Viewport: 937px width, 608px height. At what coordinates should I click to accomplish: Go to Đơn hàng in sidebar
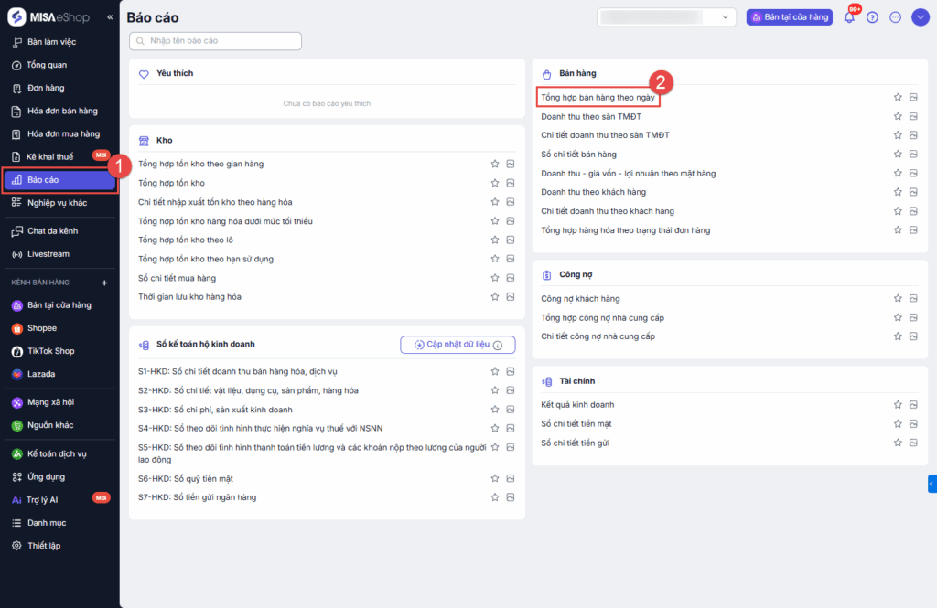[46, 88]
